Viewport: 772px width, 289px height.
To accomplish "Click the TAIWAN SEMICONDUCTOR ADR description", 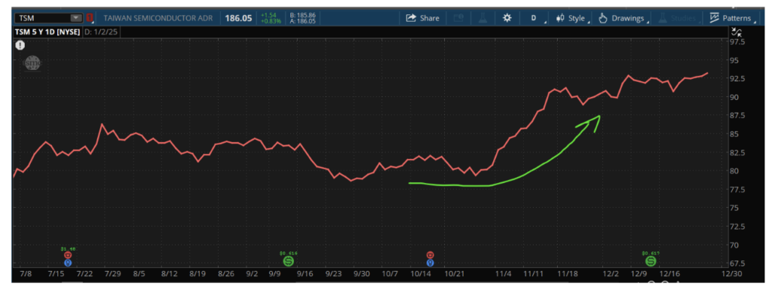I will point(158,18).
